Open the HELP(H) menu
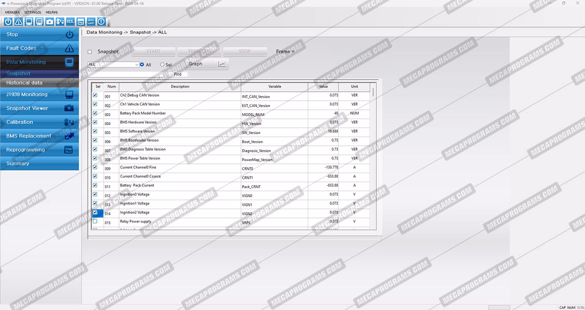Screen dimensions: 585x310 [51, 12]
